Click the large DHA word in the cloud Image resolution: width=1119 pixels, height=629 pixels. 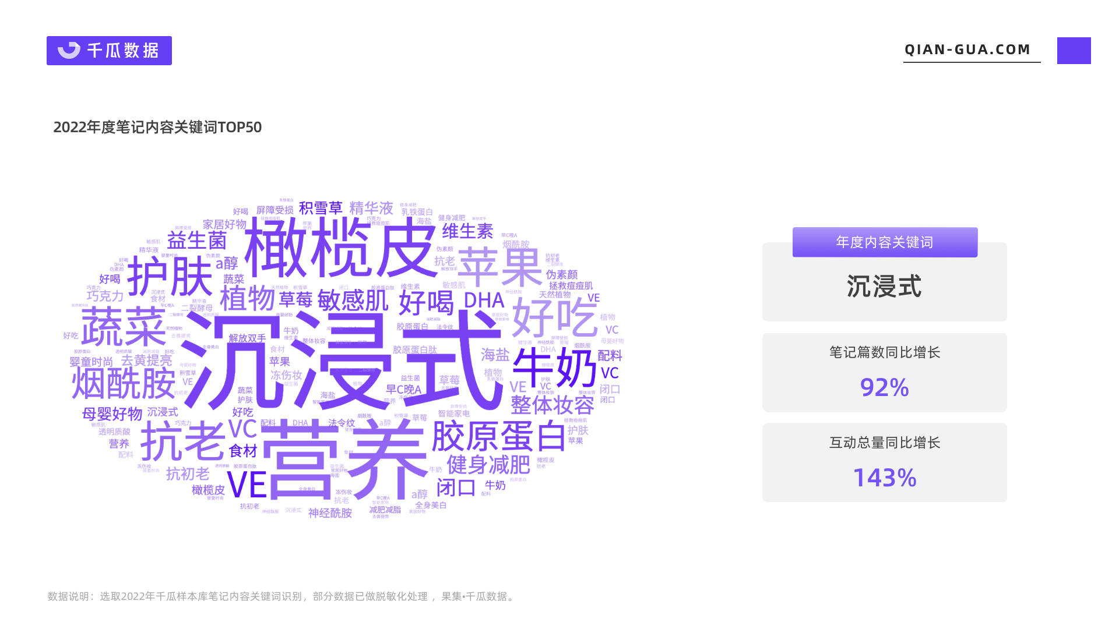point(484,301)
